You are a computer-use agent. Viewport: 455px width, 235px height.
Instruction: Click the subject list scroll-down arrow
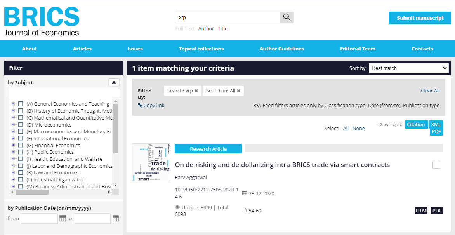(115, 185)
